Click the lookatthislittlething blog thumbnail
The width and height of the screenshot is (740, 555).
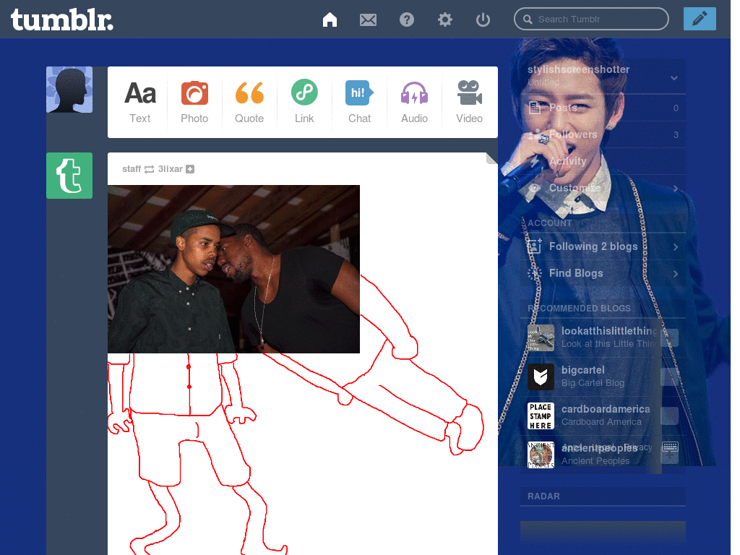coord(541,338)
